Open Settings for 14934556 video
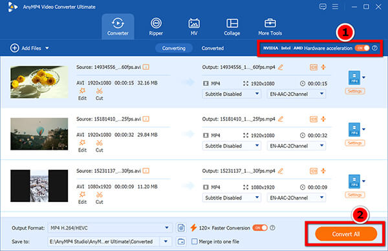The width and height of the screenshot is (388, 251). pyautogui.click(x=355, y=91)
